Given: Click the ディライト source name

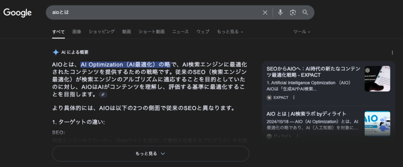Looking at the screenshot, I should point(283,136).
